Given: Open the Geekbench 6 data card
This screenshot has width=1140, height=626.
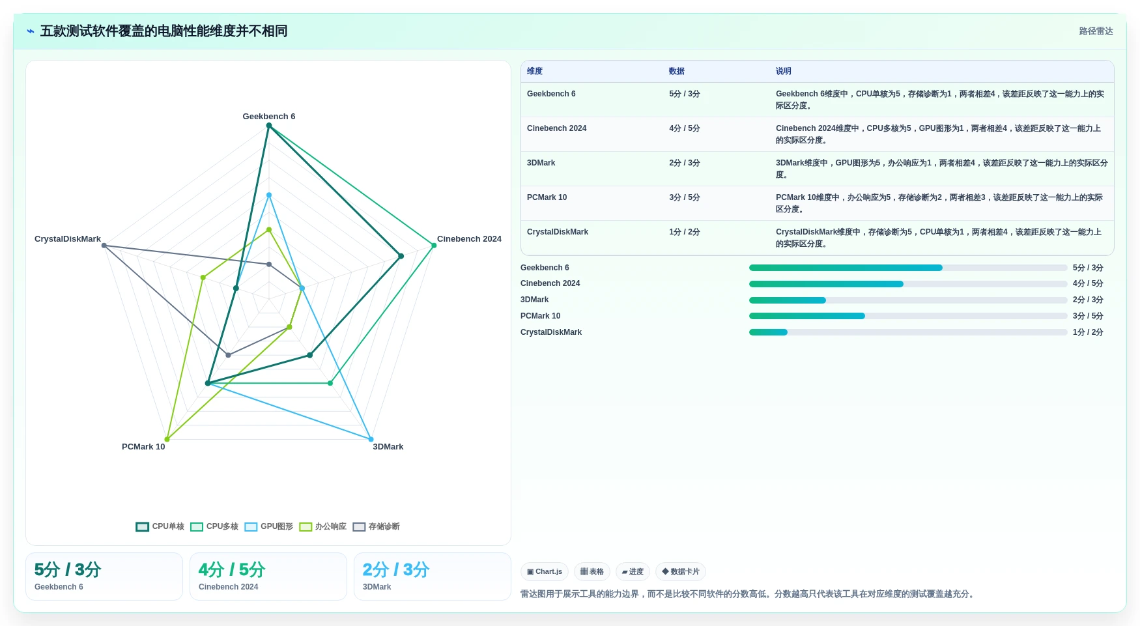Looking at the screenshot, I should tap(104, 576).
